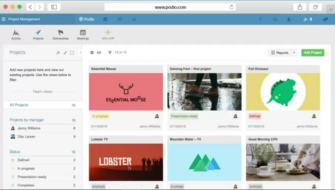335x190 pixels.
Task: Click the Essential Moose title
Action: click(104, 69)
